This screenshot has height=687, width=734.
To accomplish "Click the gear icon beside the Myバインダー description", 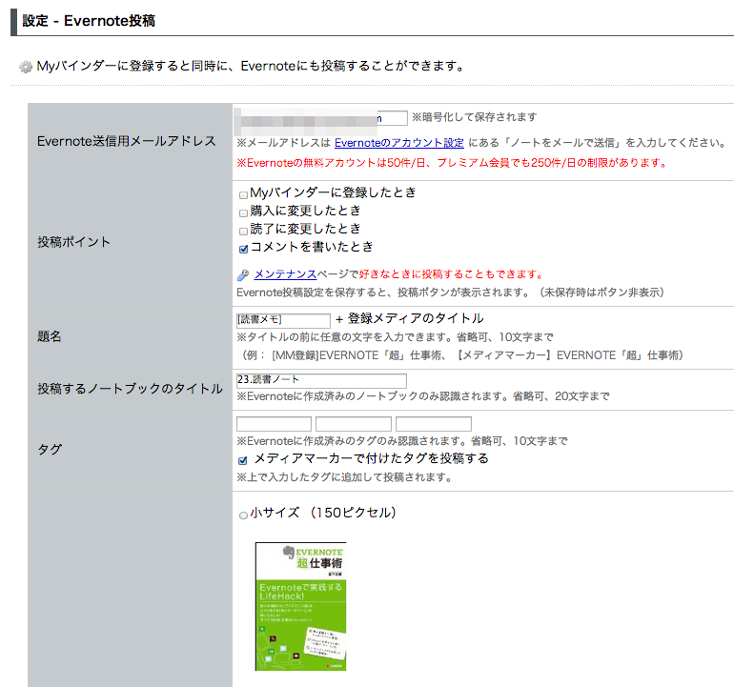I will point(26,67).
